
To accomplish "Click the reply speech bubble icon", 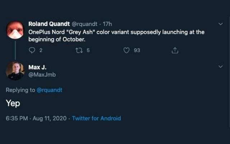I will click(32, 51).
